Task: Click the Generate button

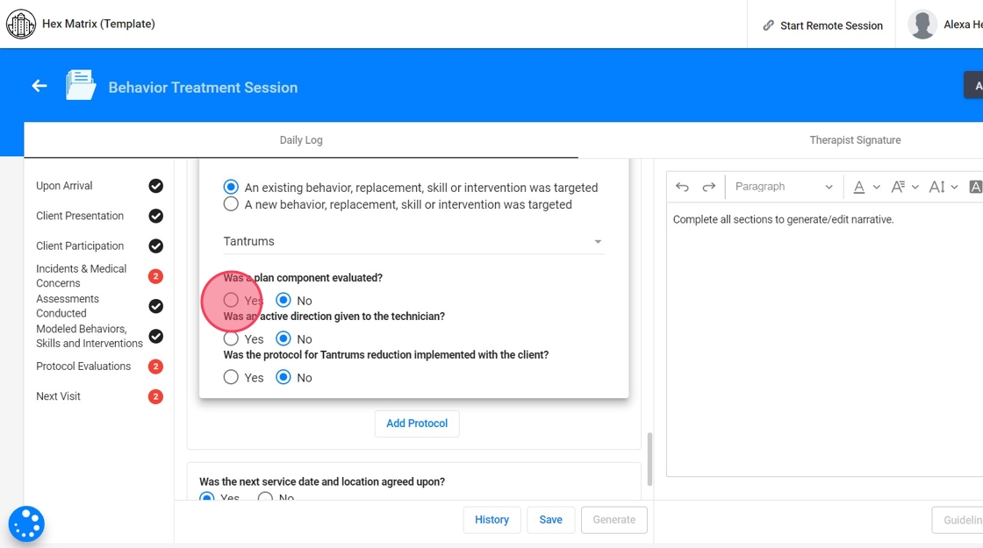Action: (613, 520)
